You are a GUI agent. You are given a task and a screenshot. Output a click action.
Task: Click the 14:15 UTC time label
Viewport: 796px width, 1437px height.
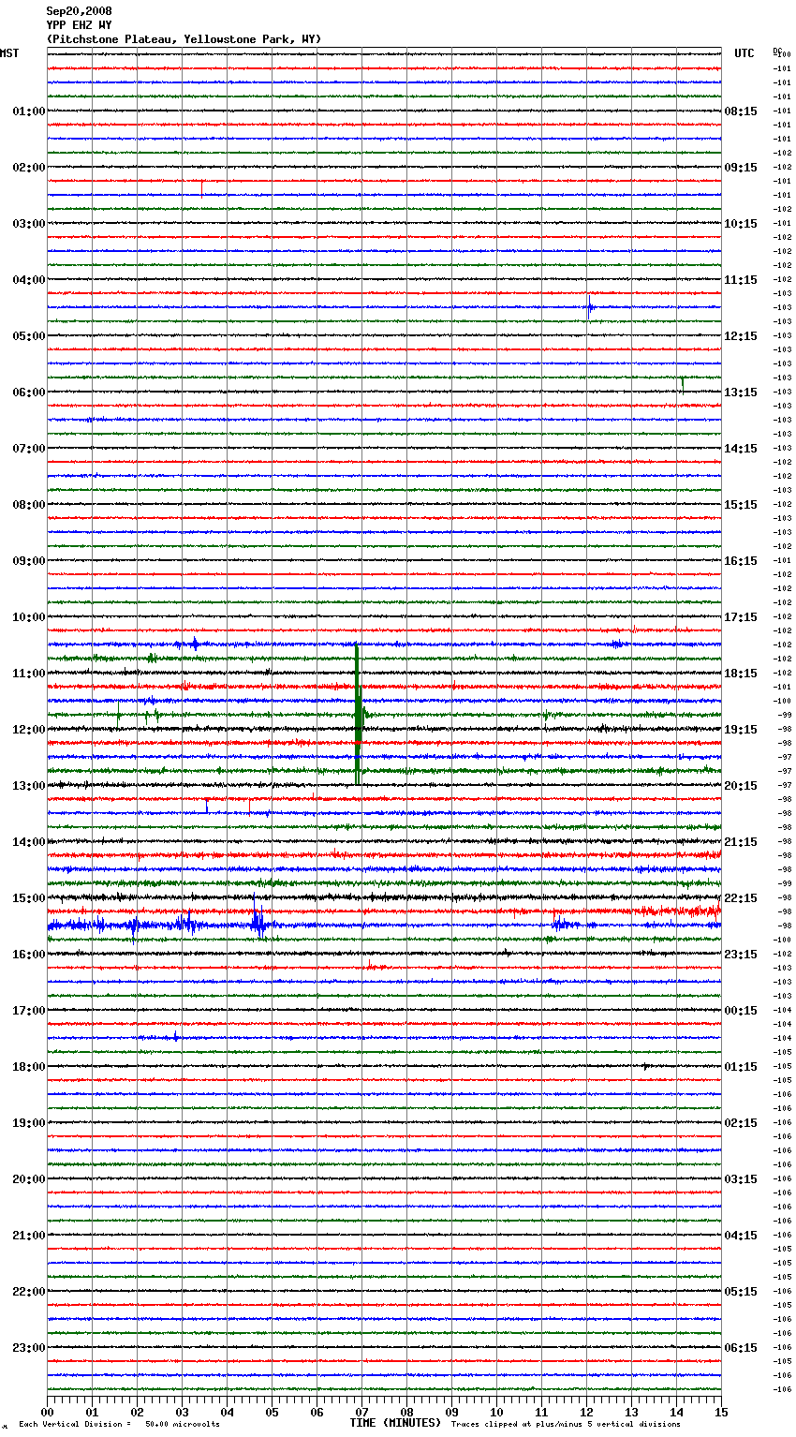point(741,449)
